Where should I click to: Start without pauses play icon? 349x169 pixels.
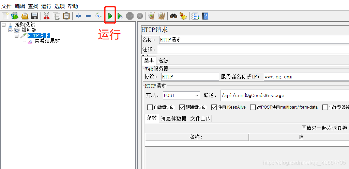tap(120, 16)
